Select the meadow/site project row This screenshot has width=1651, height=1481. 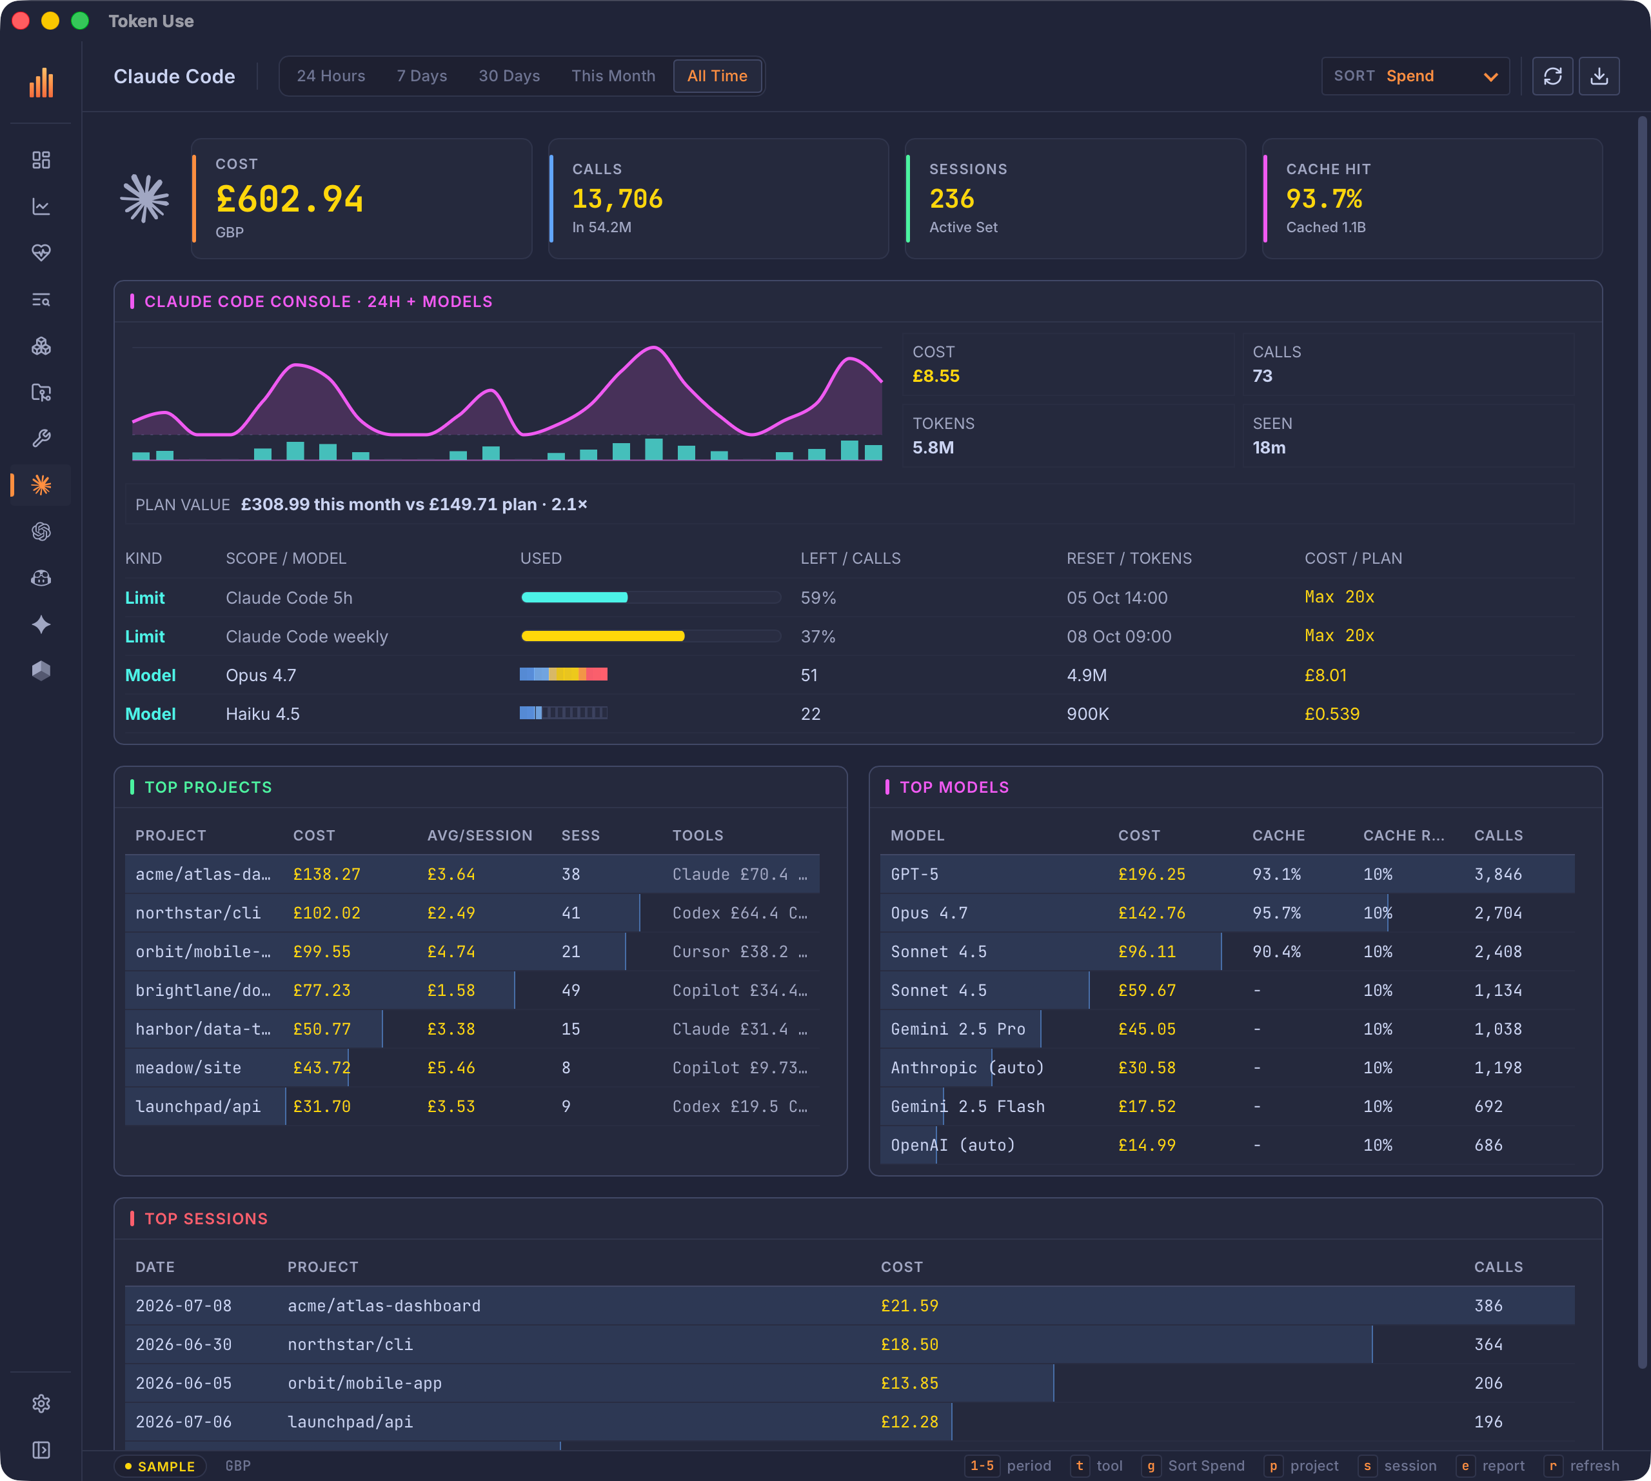coord(472,1068)
